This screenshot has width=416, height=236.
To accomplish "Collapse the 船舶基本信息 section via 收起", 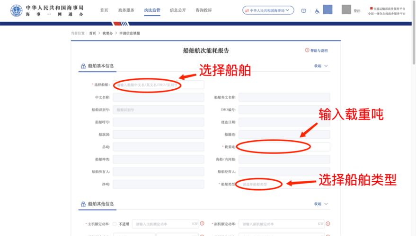I will [x=321, y=66].
